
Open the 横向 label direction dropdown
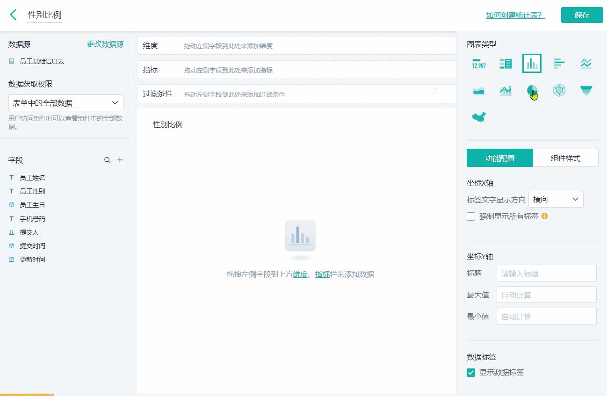[556, 199]
